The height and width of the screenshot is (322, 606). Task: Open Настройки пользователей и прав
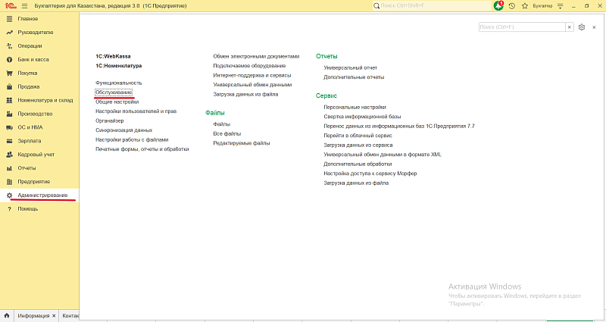point(136,111)
